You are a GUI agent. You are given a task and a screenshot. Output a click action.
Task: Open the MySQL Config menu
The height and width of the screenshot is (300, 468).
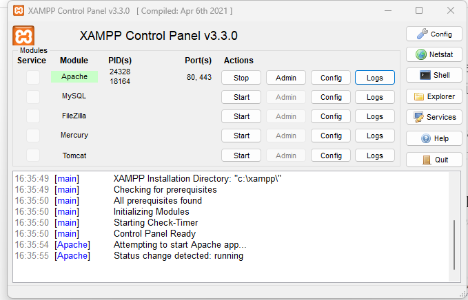(x=331, y=97)
